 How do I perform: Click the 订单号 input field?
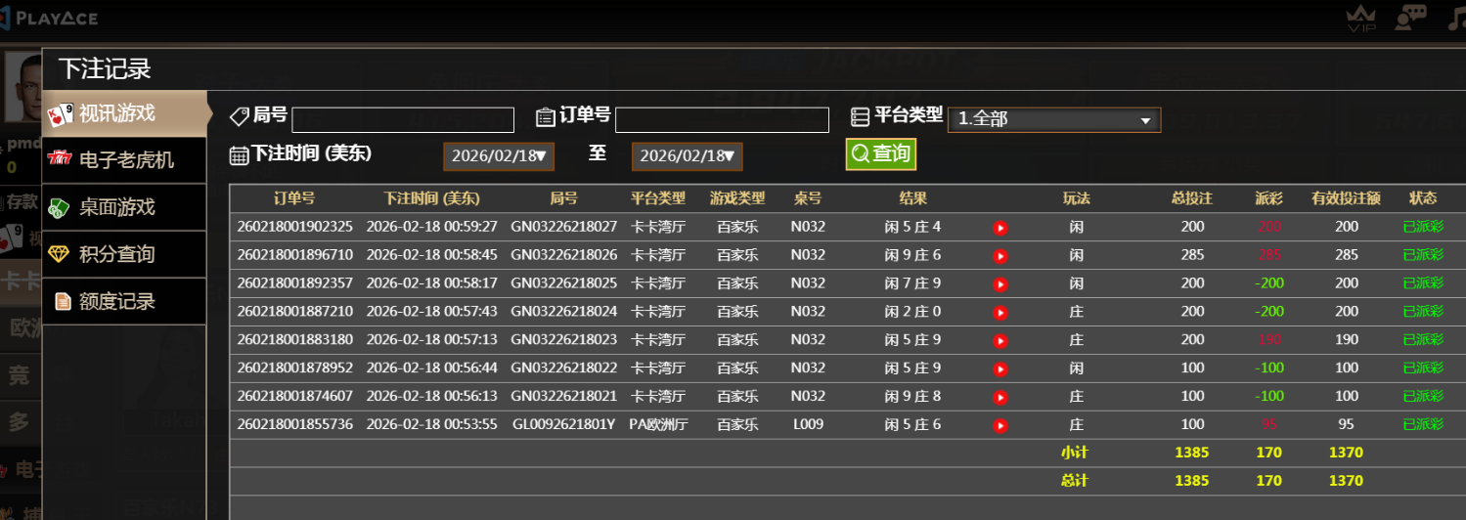(x=722, y=119)
